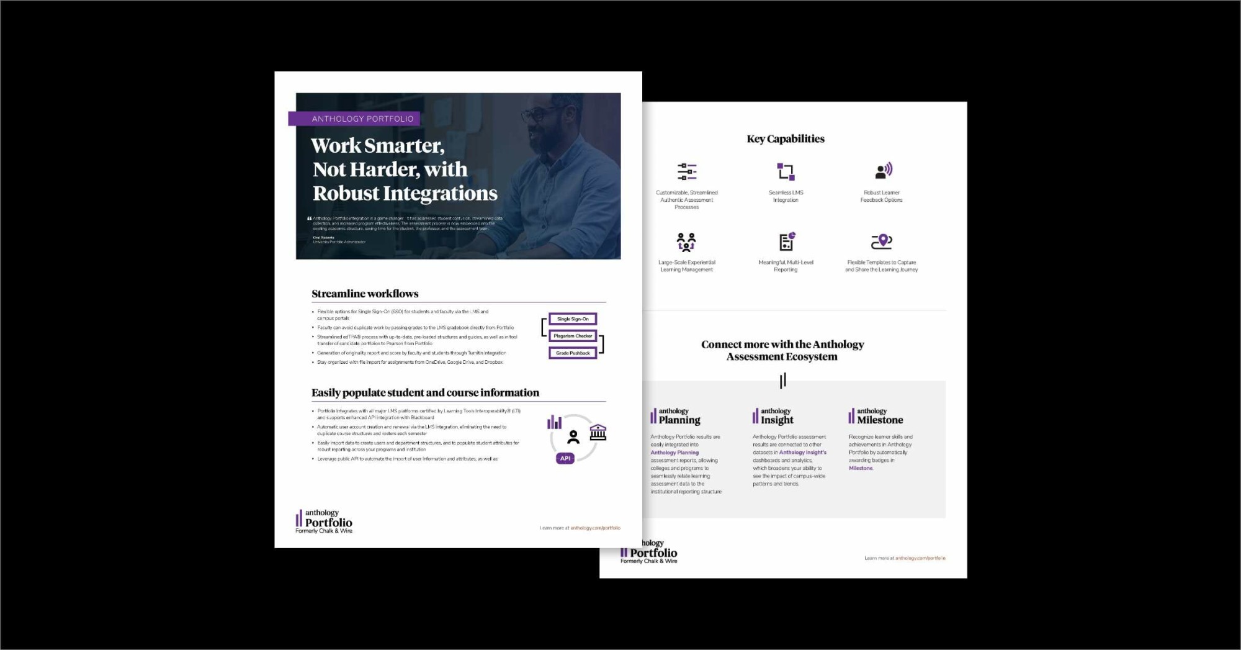Click the Grade Pushback box
This screenshot has width=1241, height=650.
[573, 353]
